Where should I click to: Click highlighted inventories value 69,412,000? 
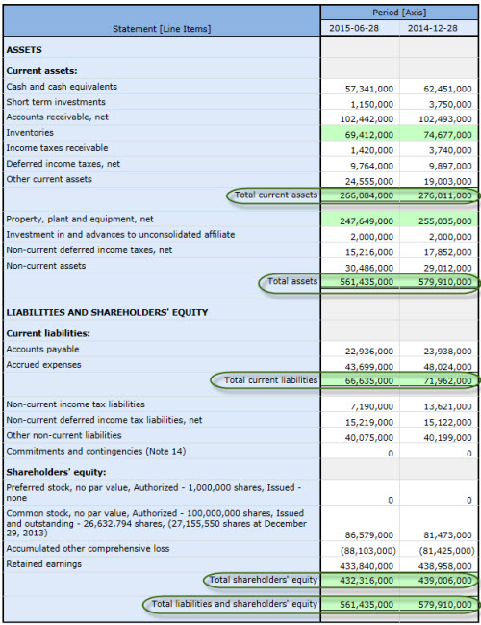(369, 135)
